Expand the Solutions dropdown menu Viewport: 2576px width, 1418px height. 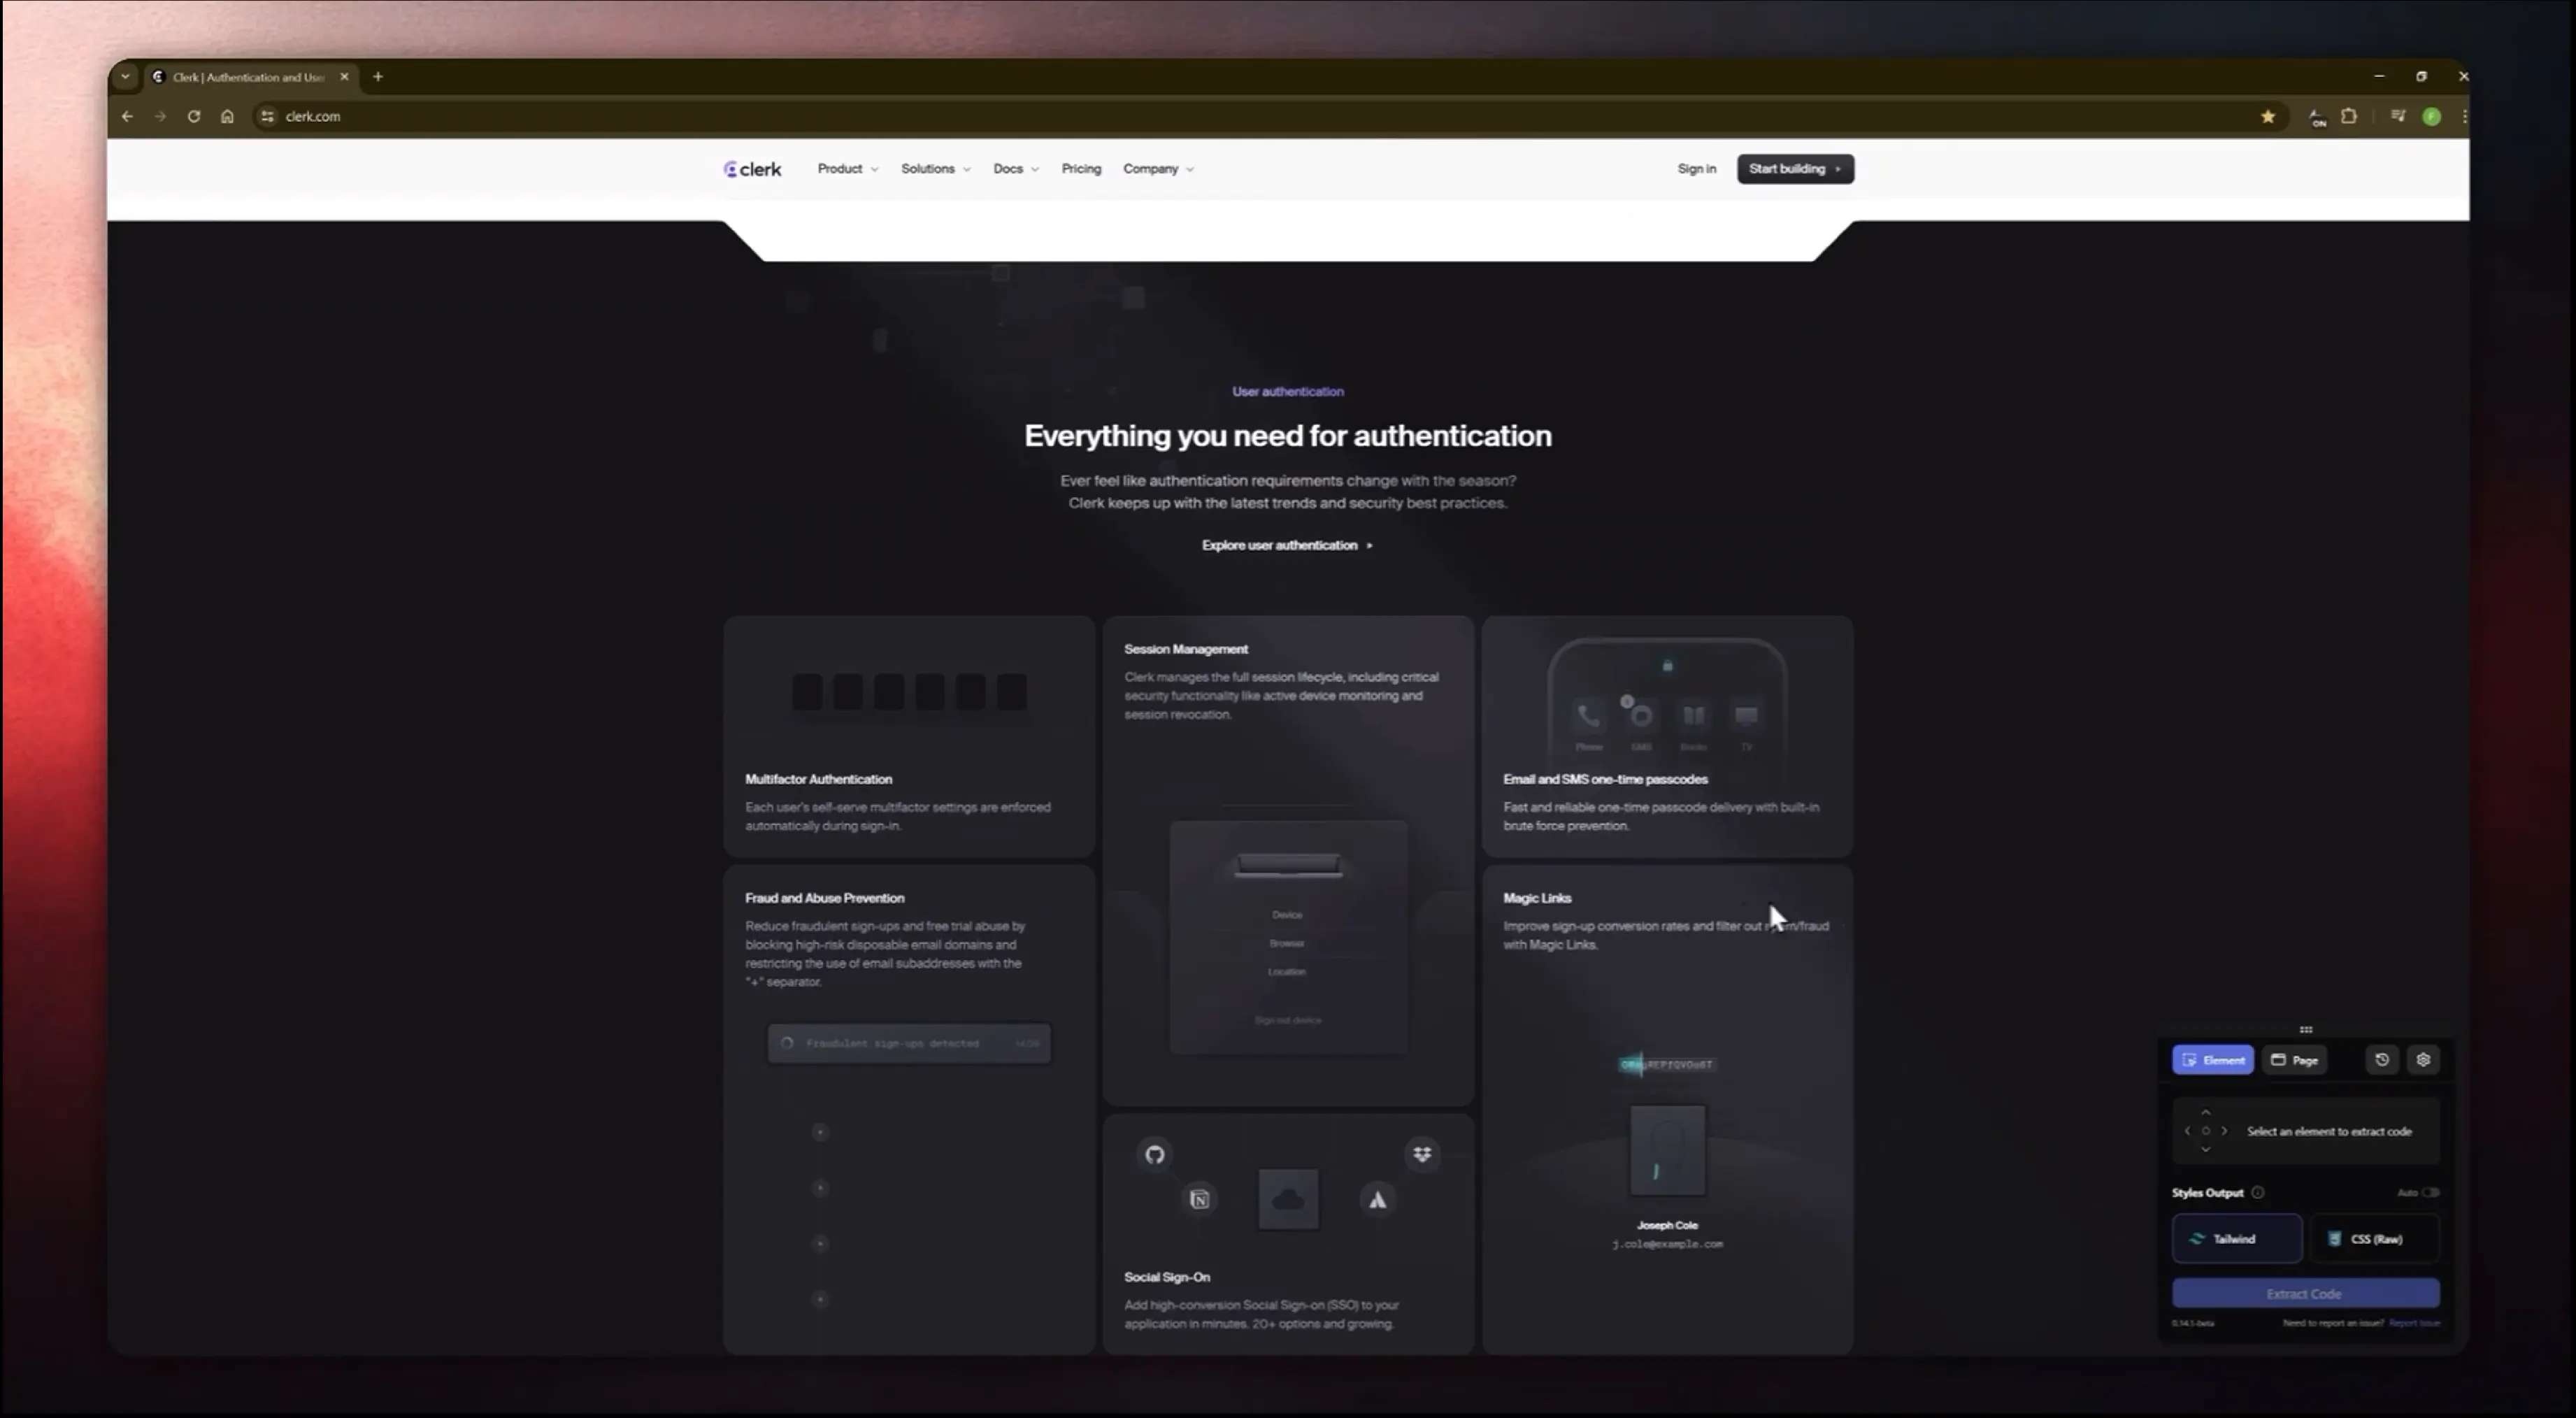(x=935, y=169)
